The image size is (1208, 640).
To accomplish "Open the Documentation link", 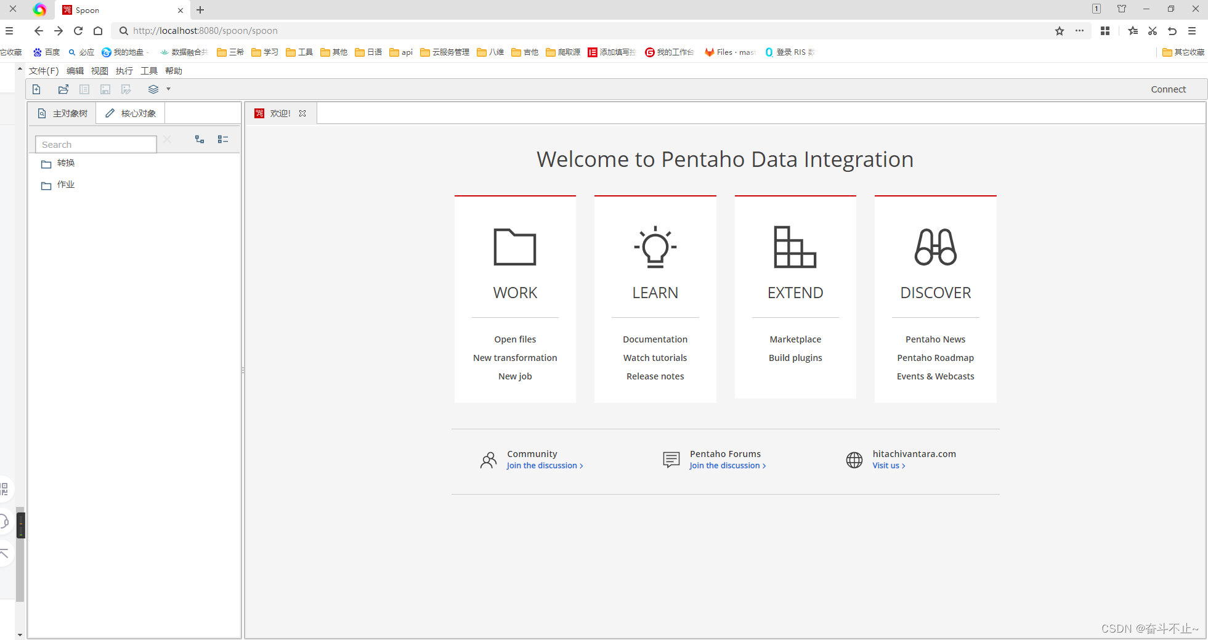I will pos(655,339).
